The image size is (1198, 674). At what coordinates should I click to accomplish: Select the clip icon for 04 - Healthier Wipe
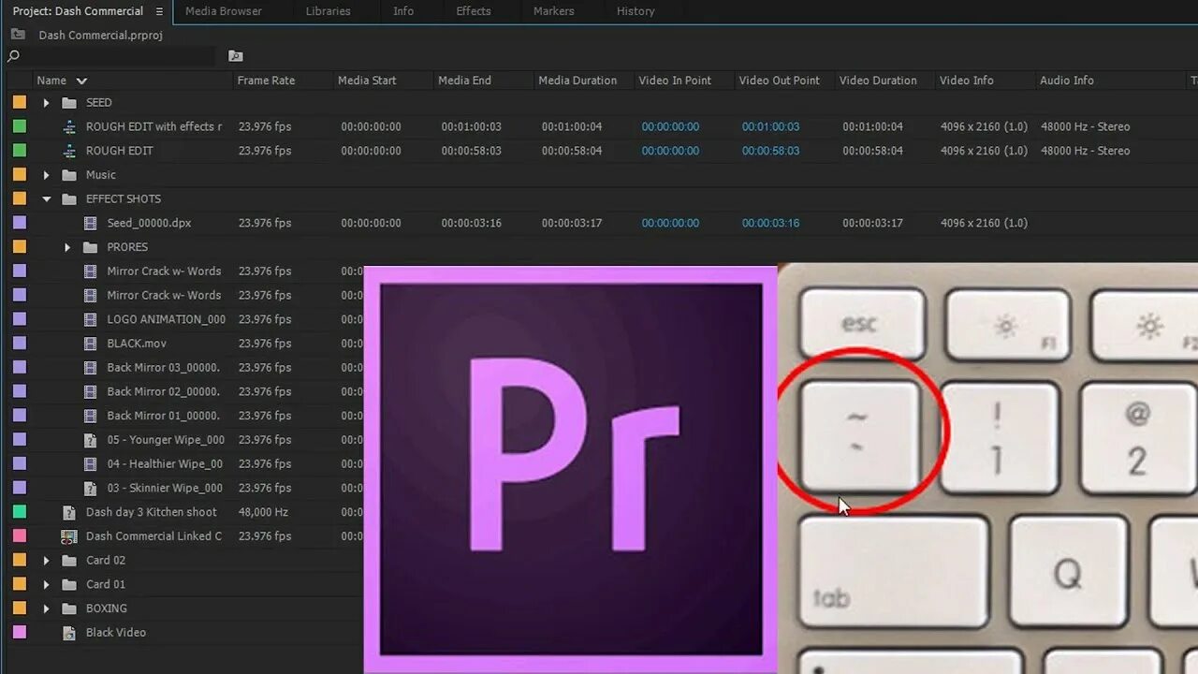[x=90, y=464]
